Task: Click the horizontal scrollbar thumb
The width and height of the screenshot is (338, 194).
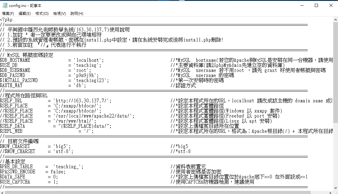Action: click(x=158, y=192)
